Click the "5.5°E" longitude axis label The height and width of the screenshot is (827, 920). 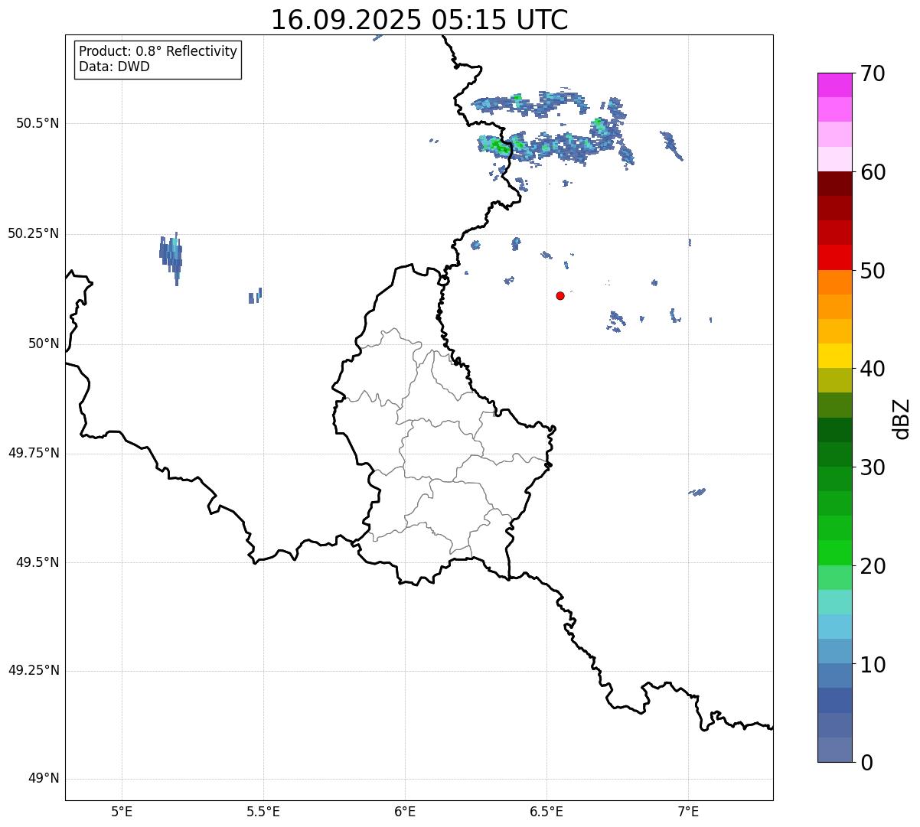click(263, 811)
